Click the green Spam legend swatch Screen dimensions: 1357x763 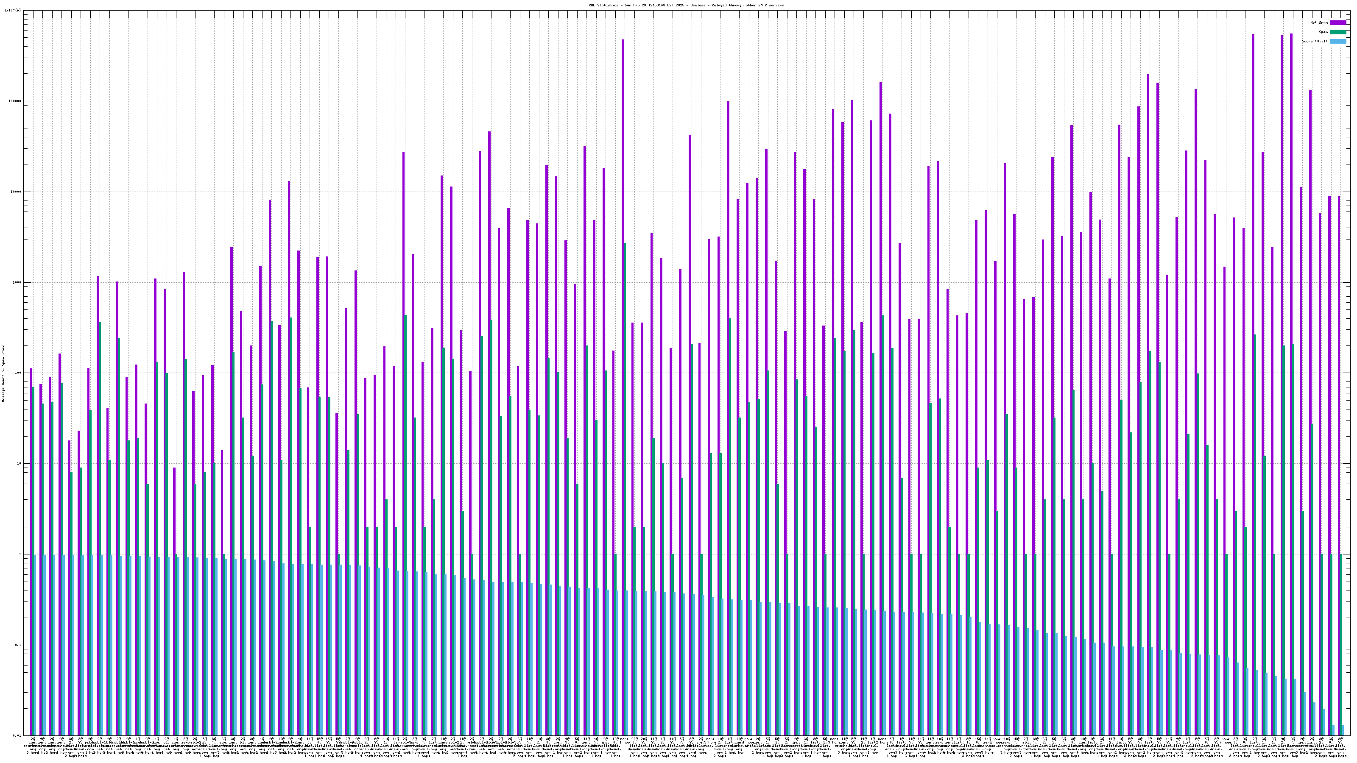point(1337,32)
